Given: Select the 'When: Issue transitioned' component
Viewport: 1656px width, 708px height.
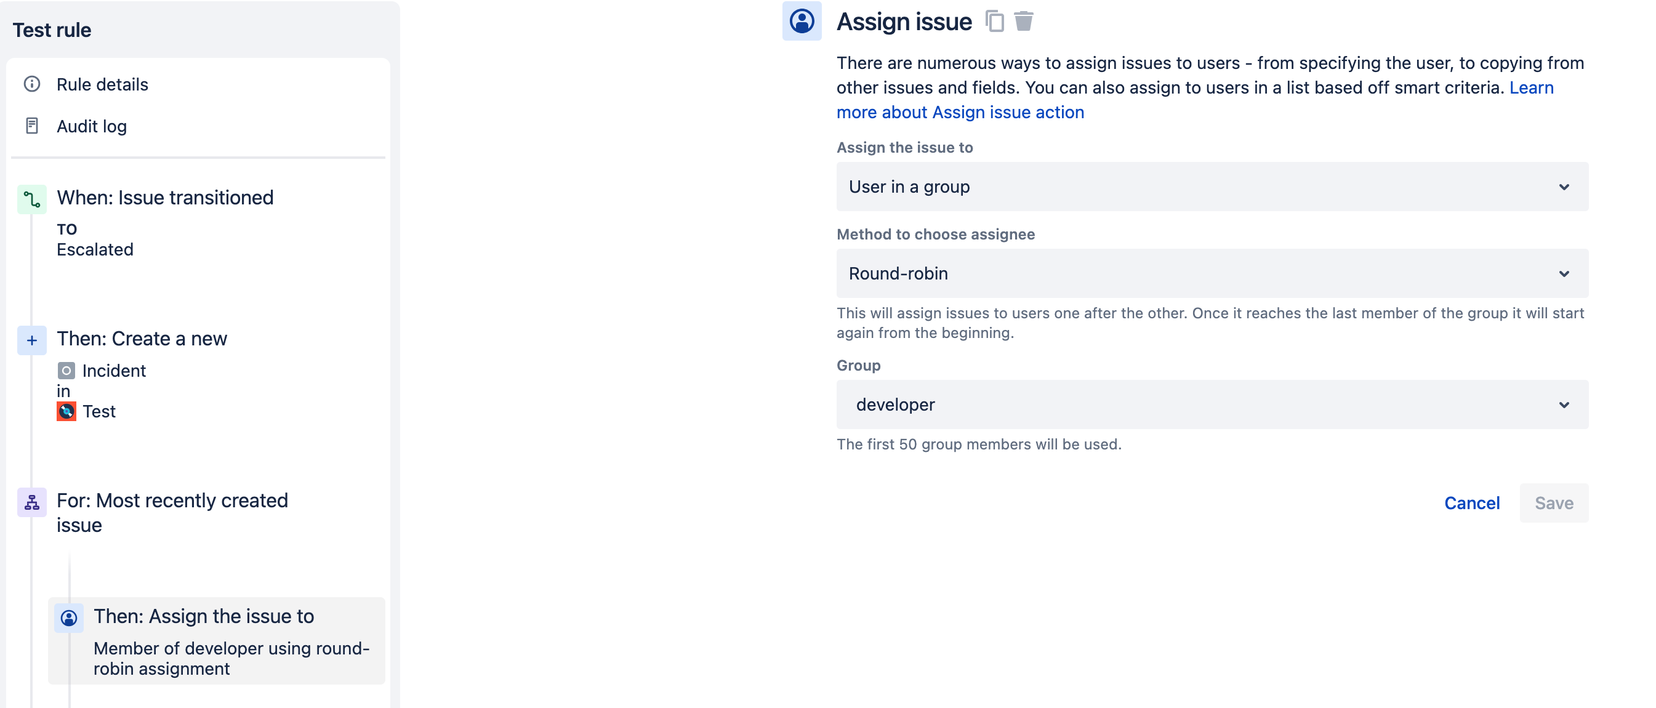Looking at the screenshot, I should coord(164,198).
